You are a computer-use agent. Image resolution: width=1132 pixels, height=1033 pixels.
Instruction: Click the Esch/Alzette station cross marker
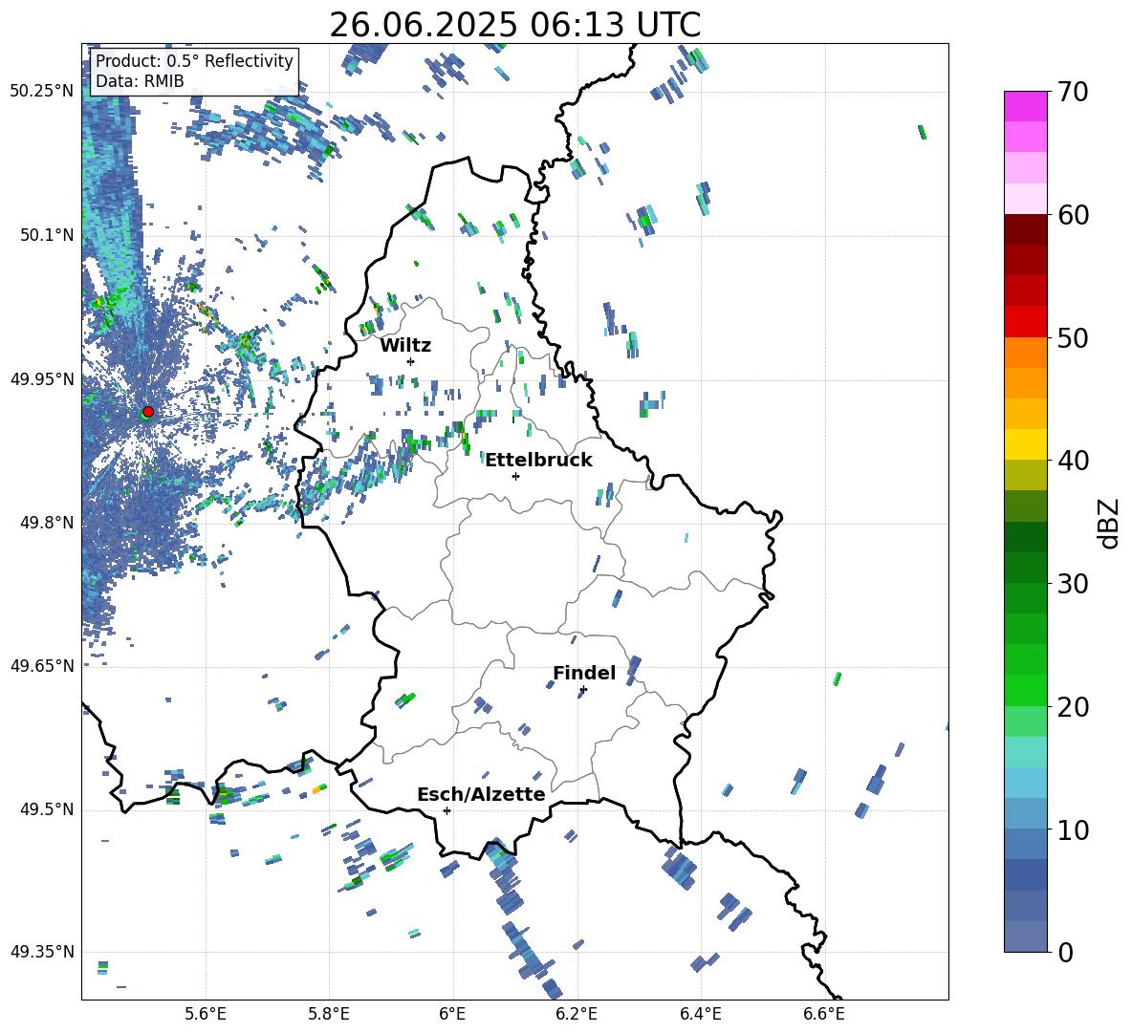[x=446, y=810]
